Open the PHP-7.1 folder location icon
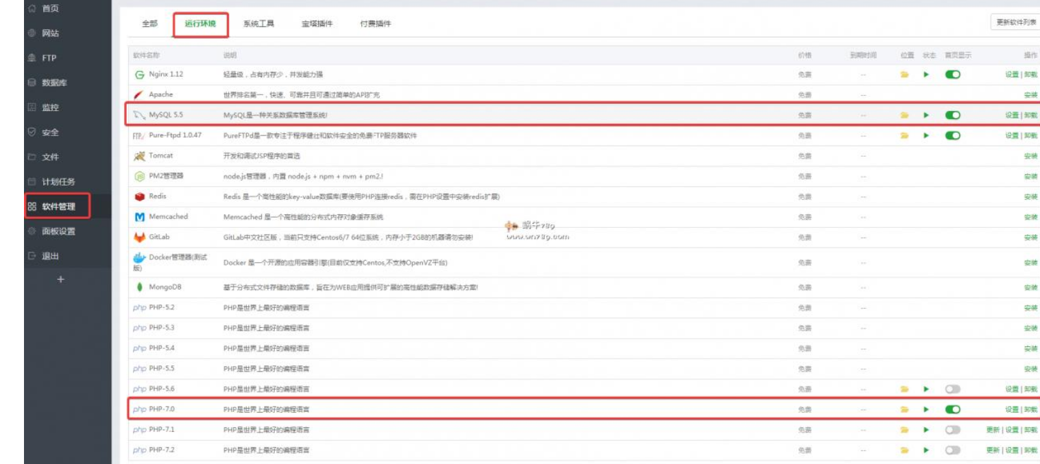1040x464 pixels. 904,430
